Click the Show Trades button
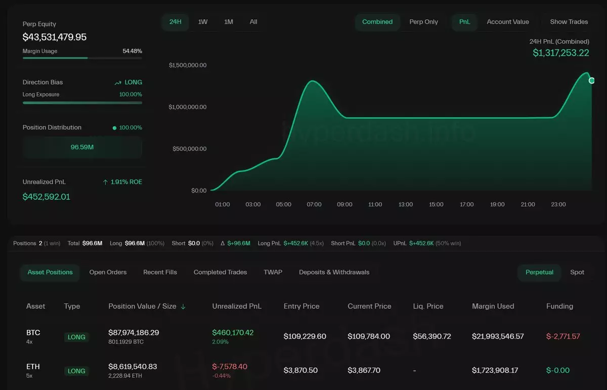 pyautogui.click(x=569, y=22)
